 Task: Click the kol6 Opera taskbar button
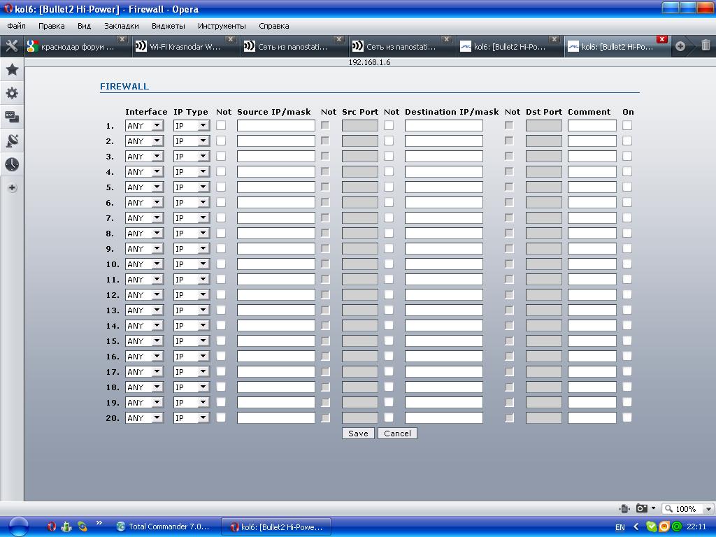pyautogui.click(x=277, y=527)
